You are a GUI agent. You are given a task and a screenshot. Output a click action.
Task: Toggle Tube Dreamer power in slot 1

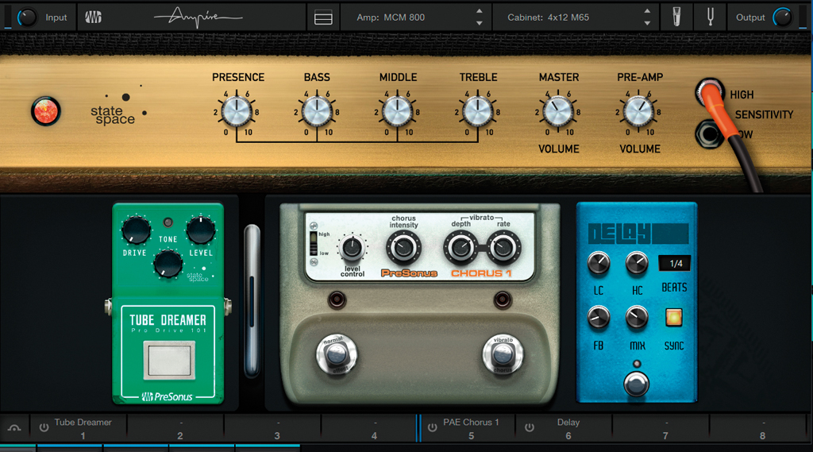coord(44,427)
